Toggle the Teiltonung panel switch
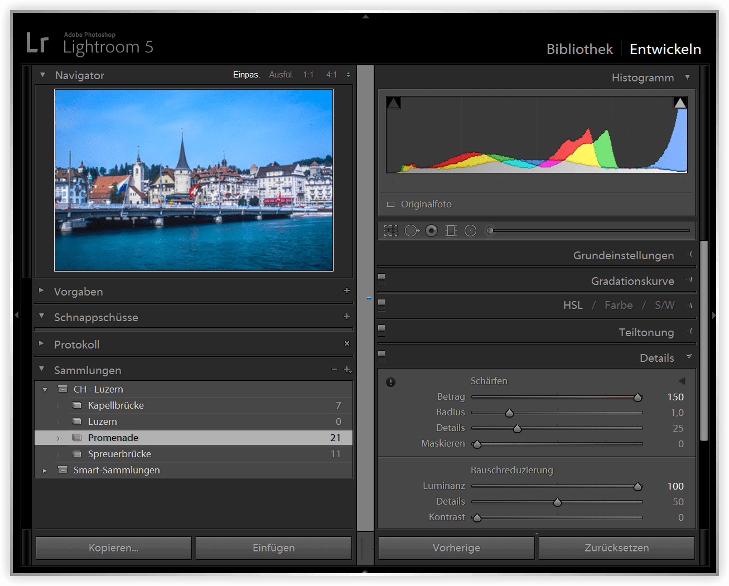 click(382, 330)
